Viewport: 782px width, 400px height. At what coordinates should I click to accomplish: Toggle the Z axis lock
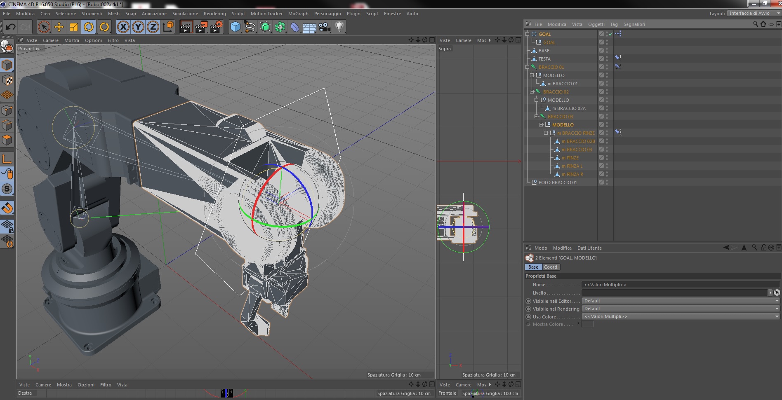pyautogui.click(x=153, y=27)
